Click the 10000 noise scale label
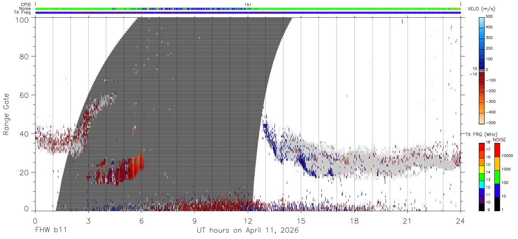Screen dimensions: 518x239 point(507,156)
